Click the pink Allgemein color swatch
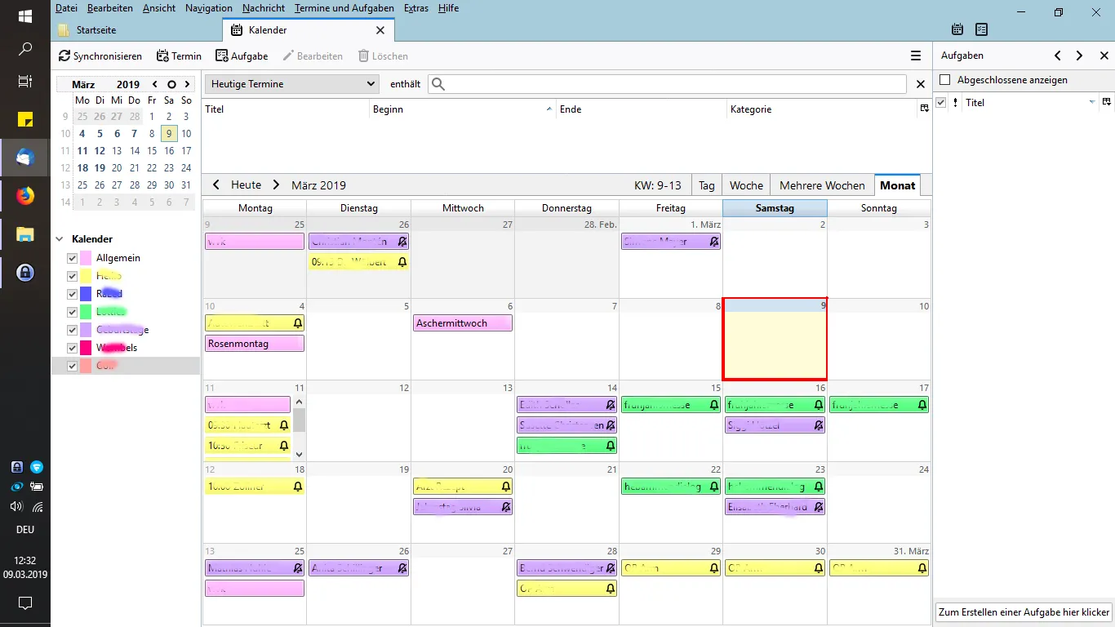 click(86, 258)
